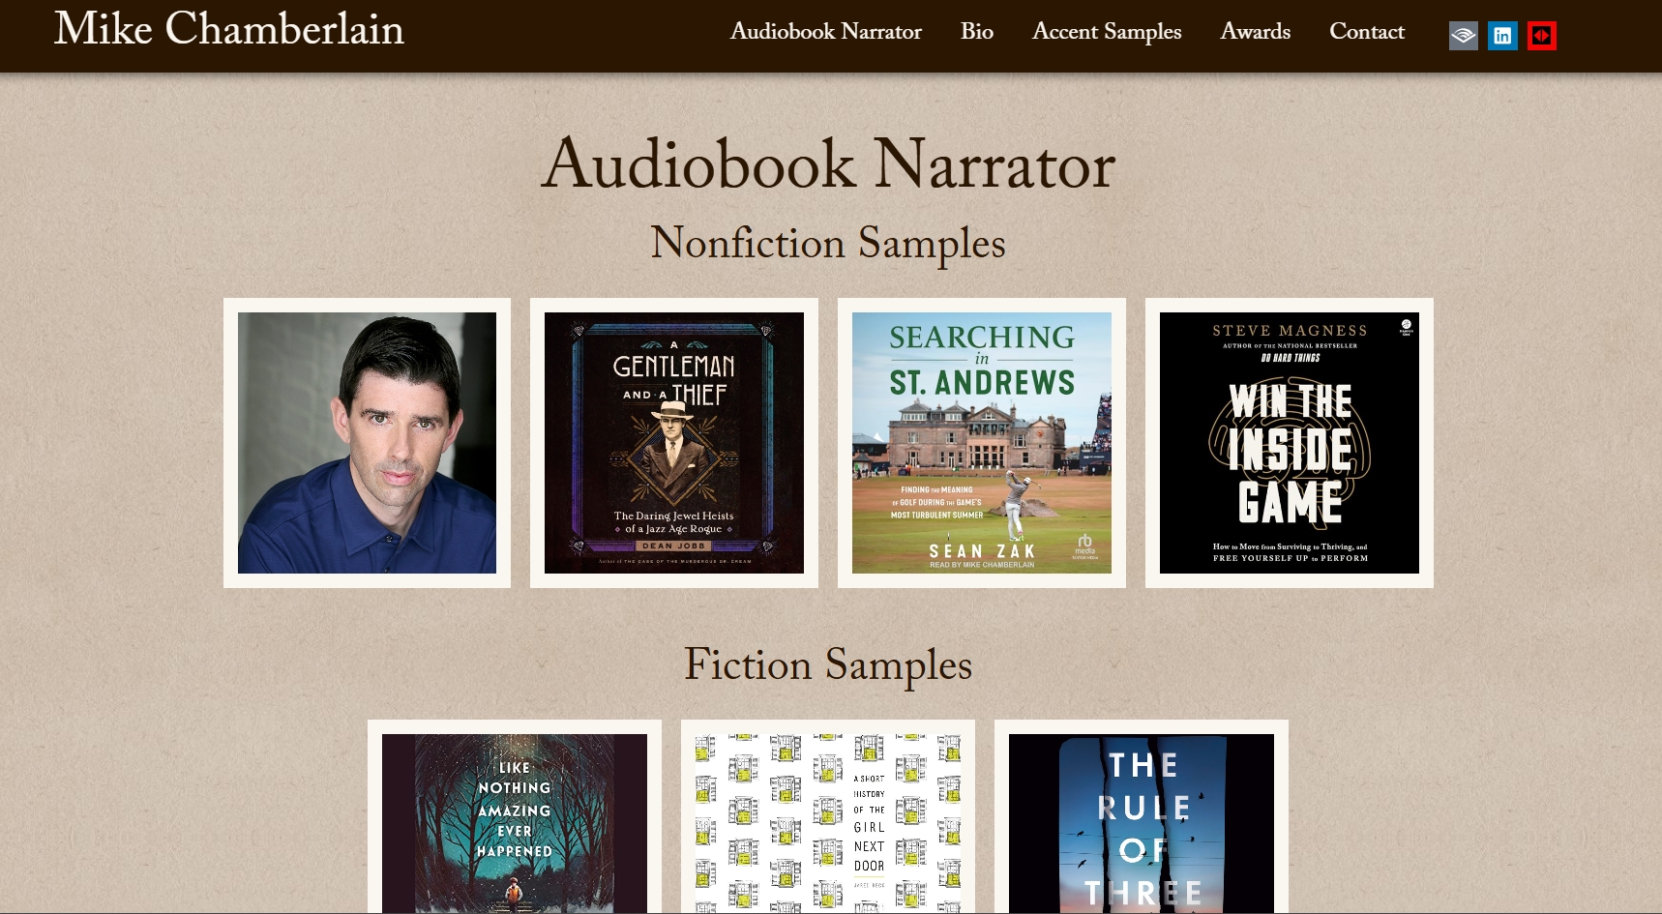This screenshot has height=914, width=1662.
Task: Play A Gentleman and a Thief sample
Action: coord(674,443)
